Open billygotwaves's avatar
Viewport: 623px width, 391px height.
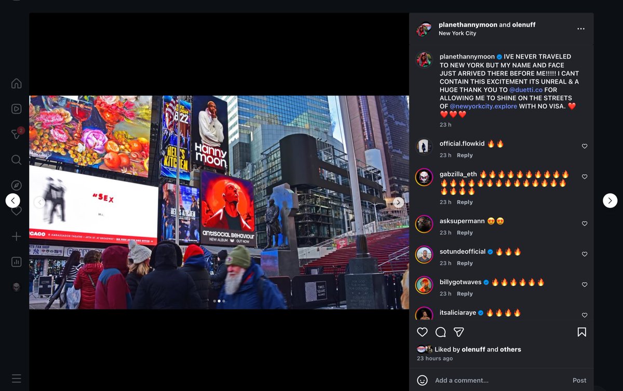(x=424, y=285)
